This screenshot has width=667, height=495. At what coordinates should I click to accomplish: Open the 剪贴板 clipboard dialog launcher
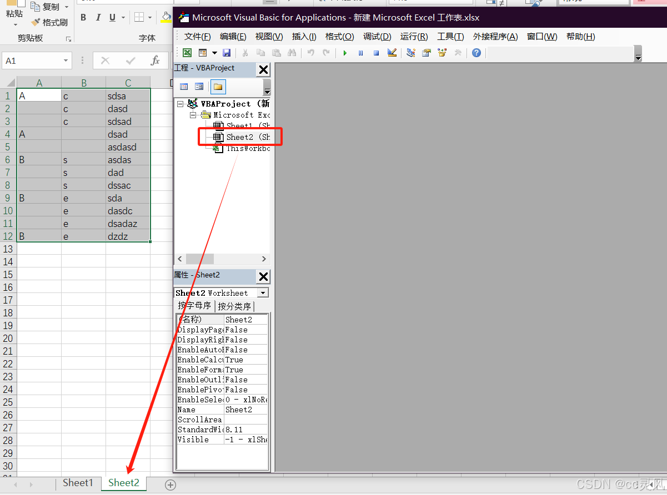click(x=69, y=39)
